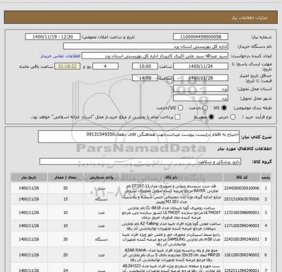Open the اطلاعات تماس خریدار link

[60, 56]
